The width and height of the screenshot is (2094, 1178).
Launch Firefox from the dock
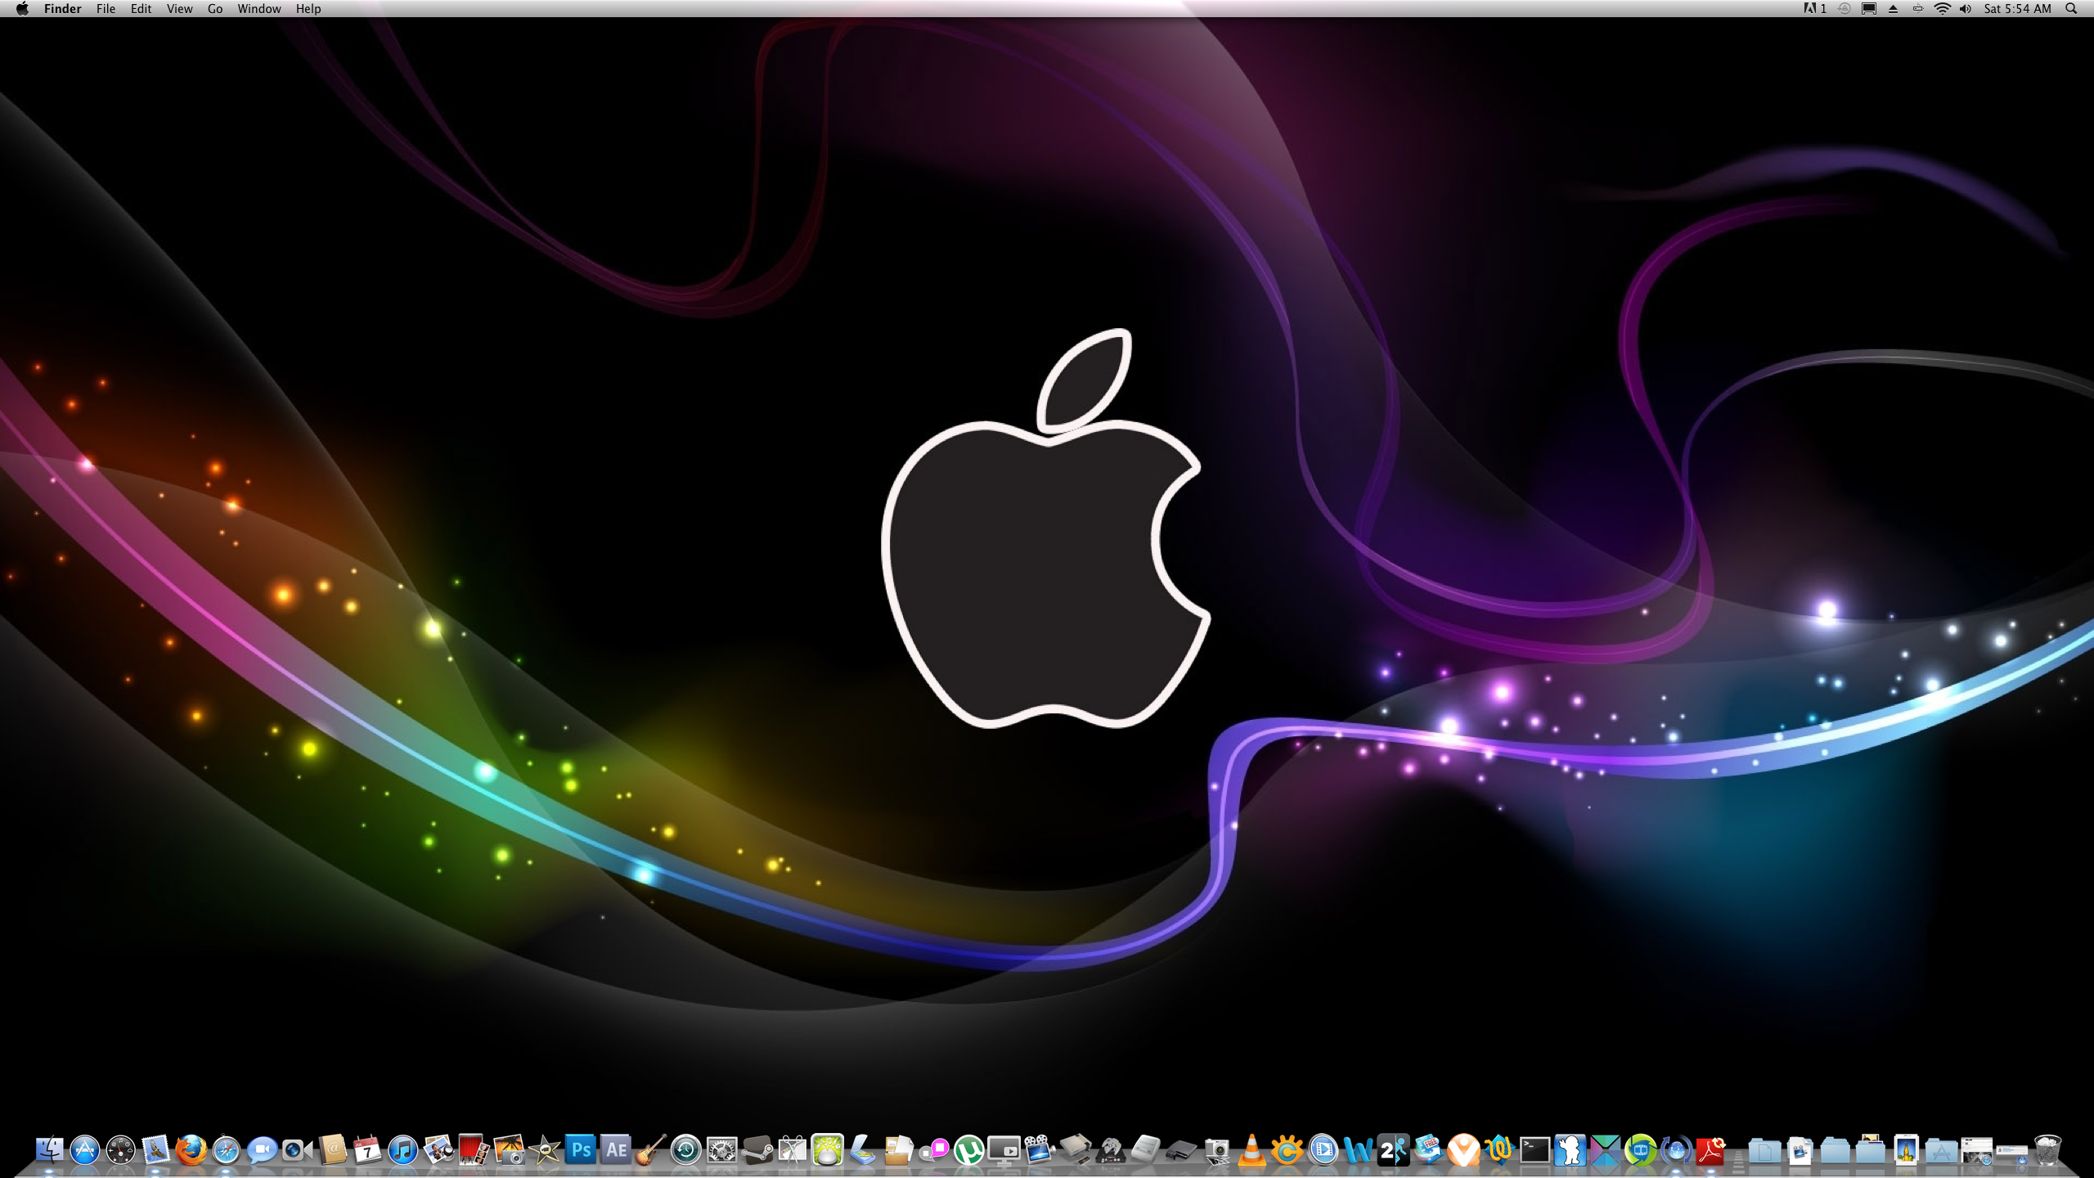pyautogui.click(x=191, y=1150)
